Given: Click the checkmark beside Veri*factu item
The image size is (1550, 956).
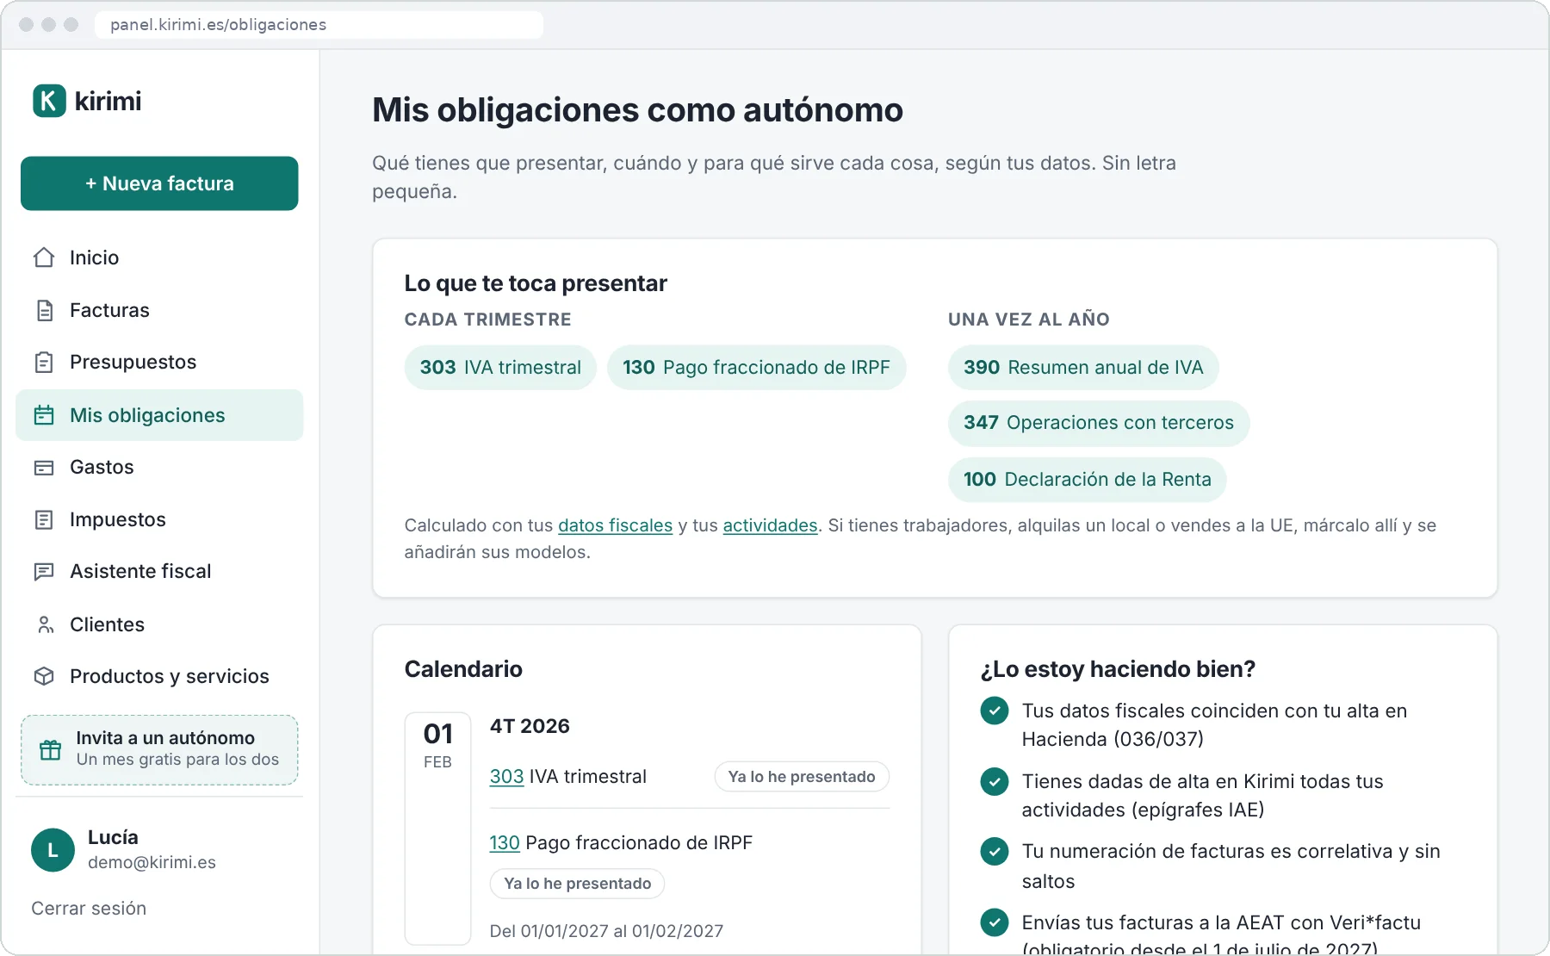Looking at the screenshot, I should coord(995,922).
